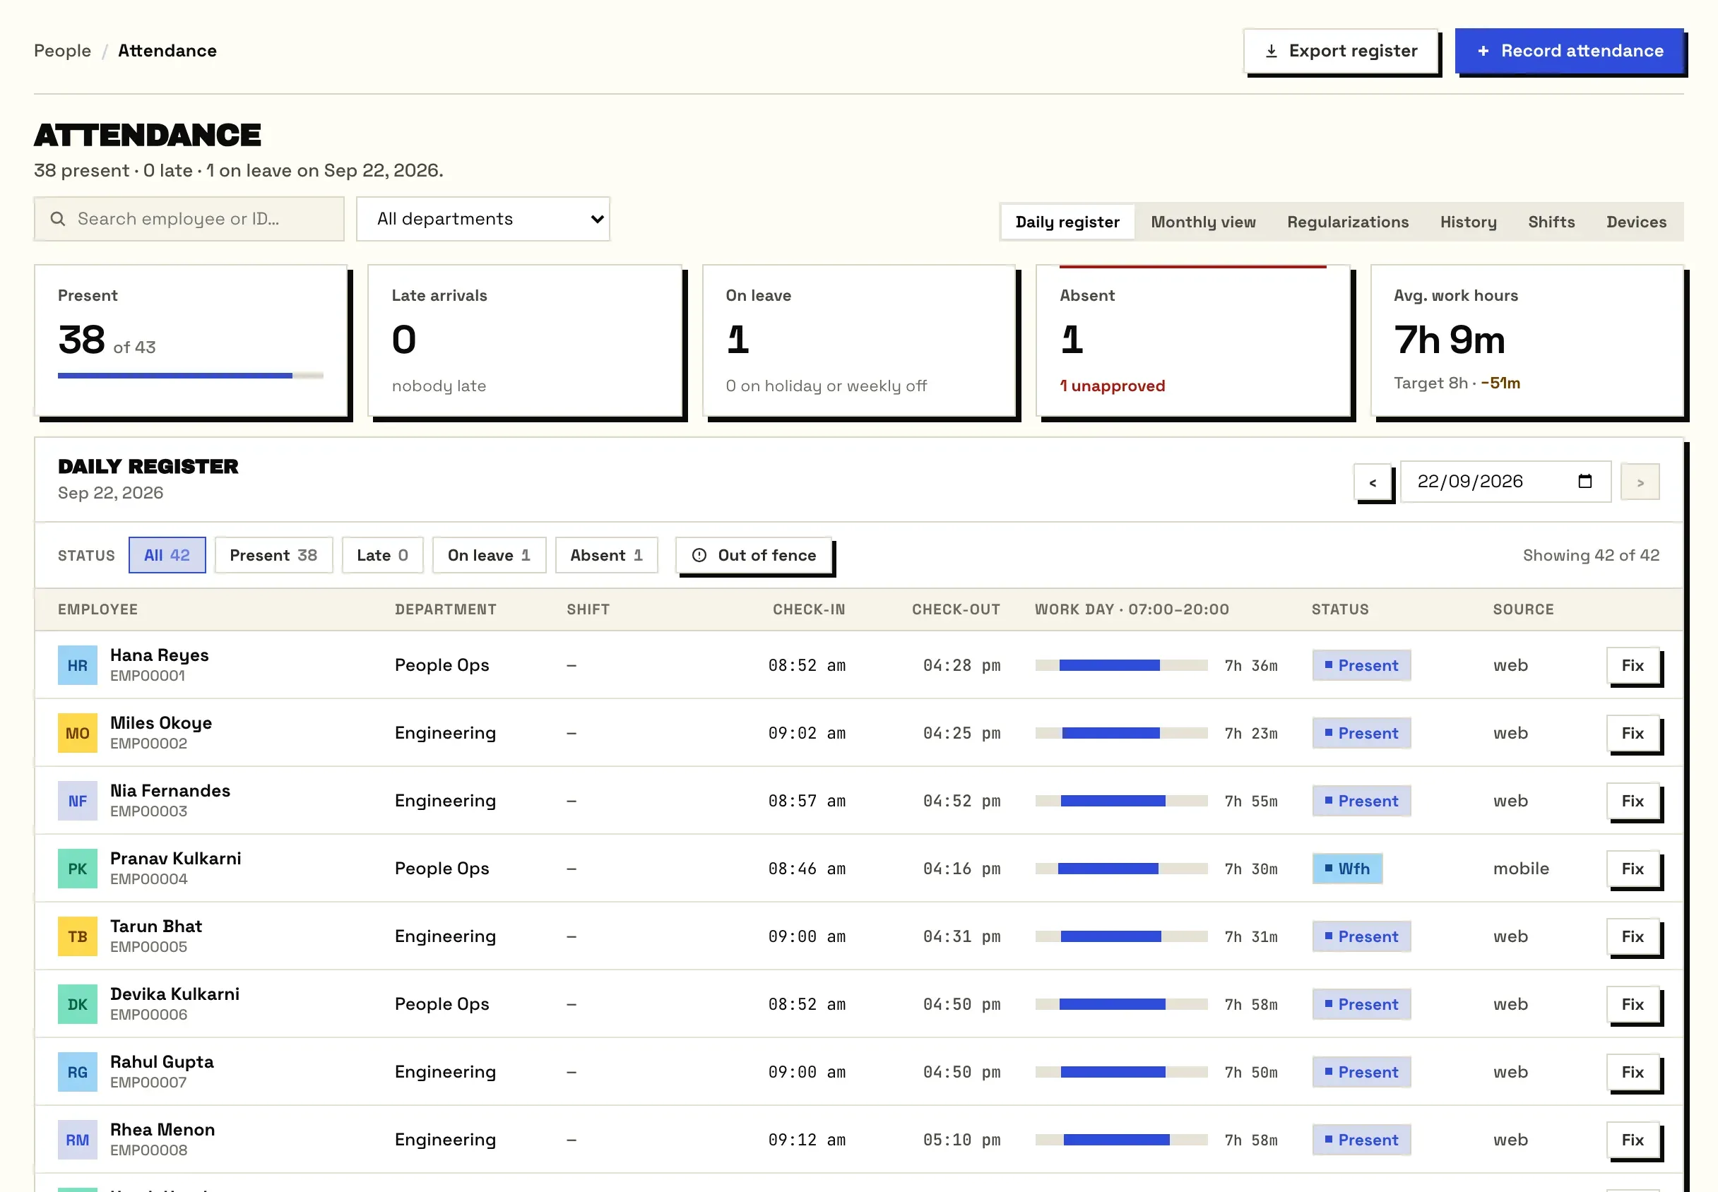Screen dimensions: 1718x1192
Task: Click Fix for Pranav Kulkarni
Action: tap(1633, 869)
